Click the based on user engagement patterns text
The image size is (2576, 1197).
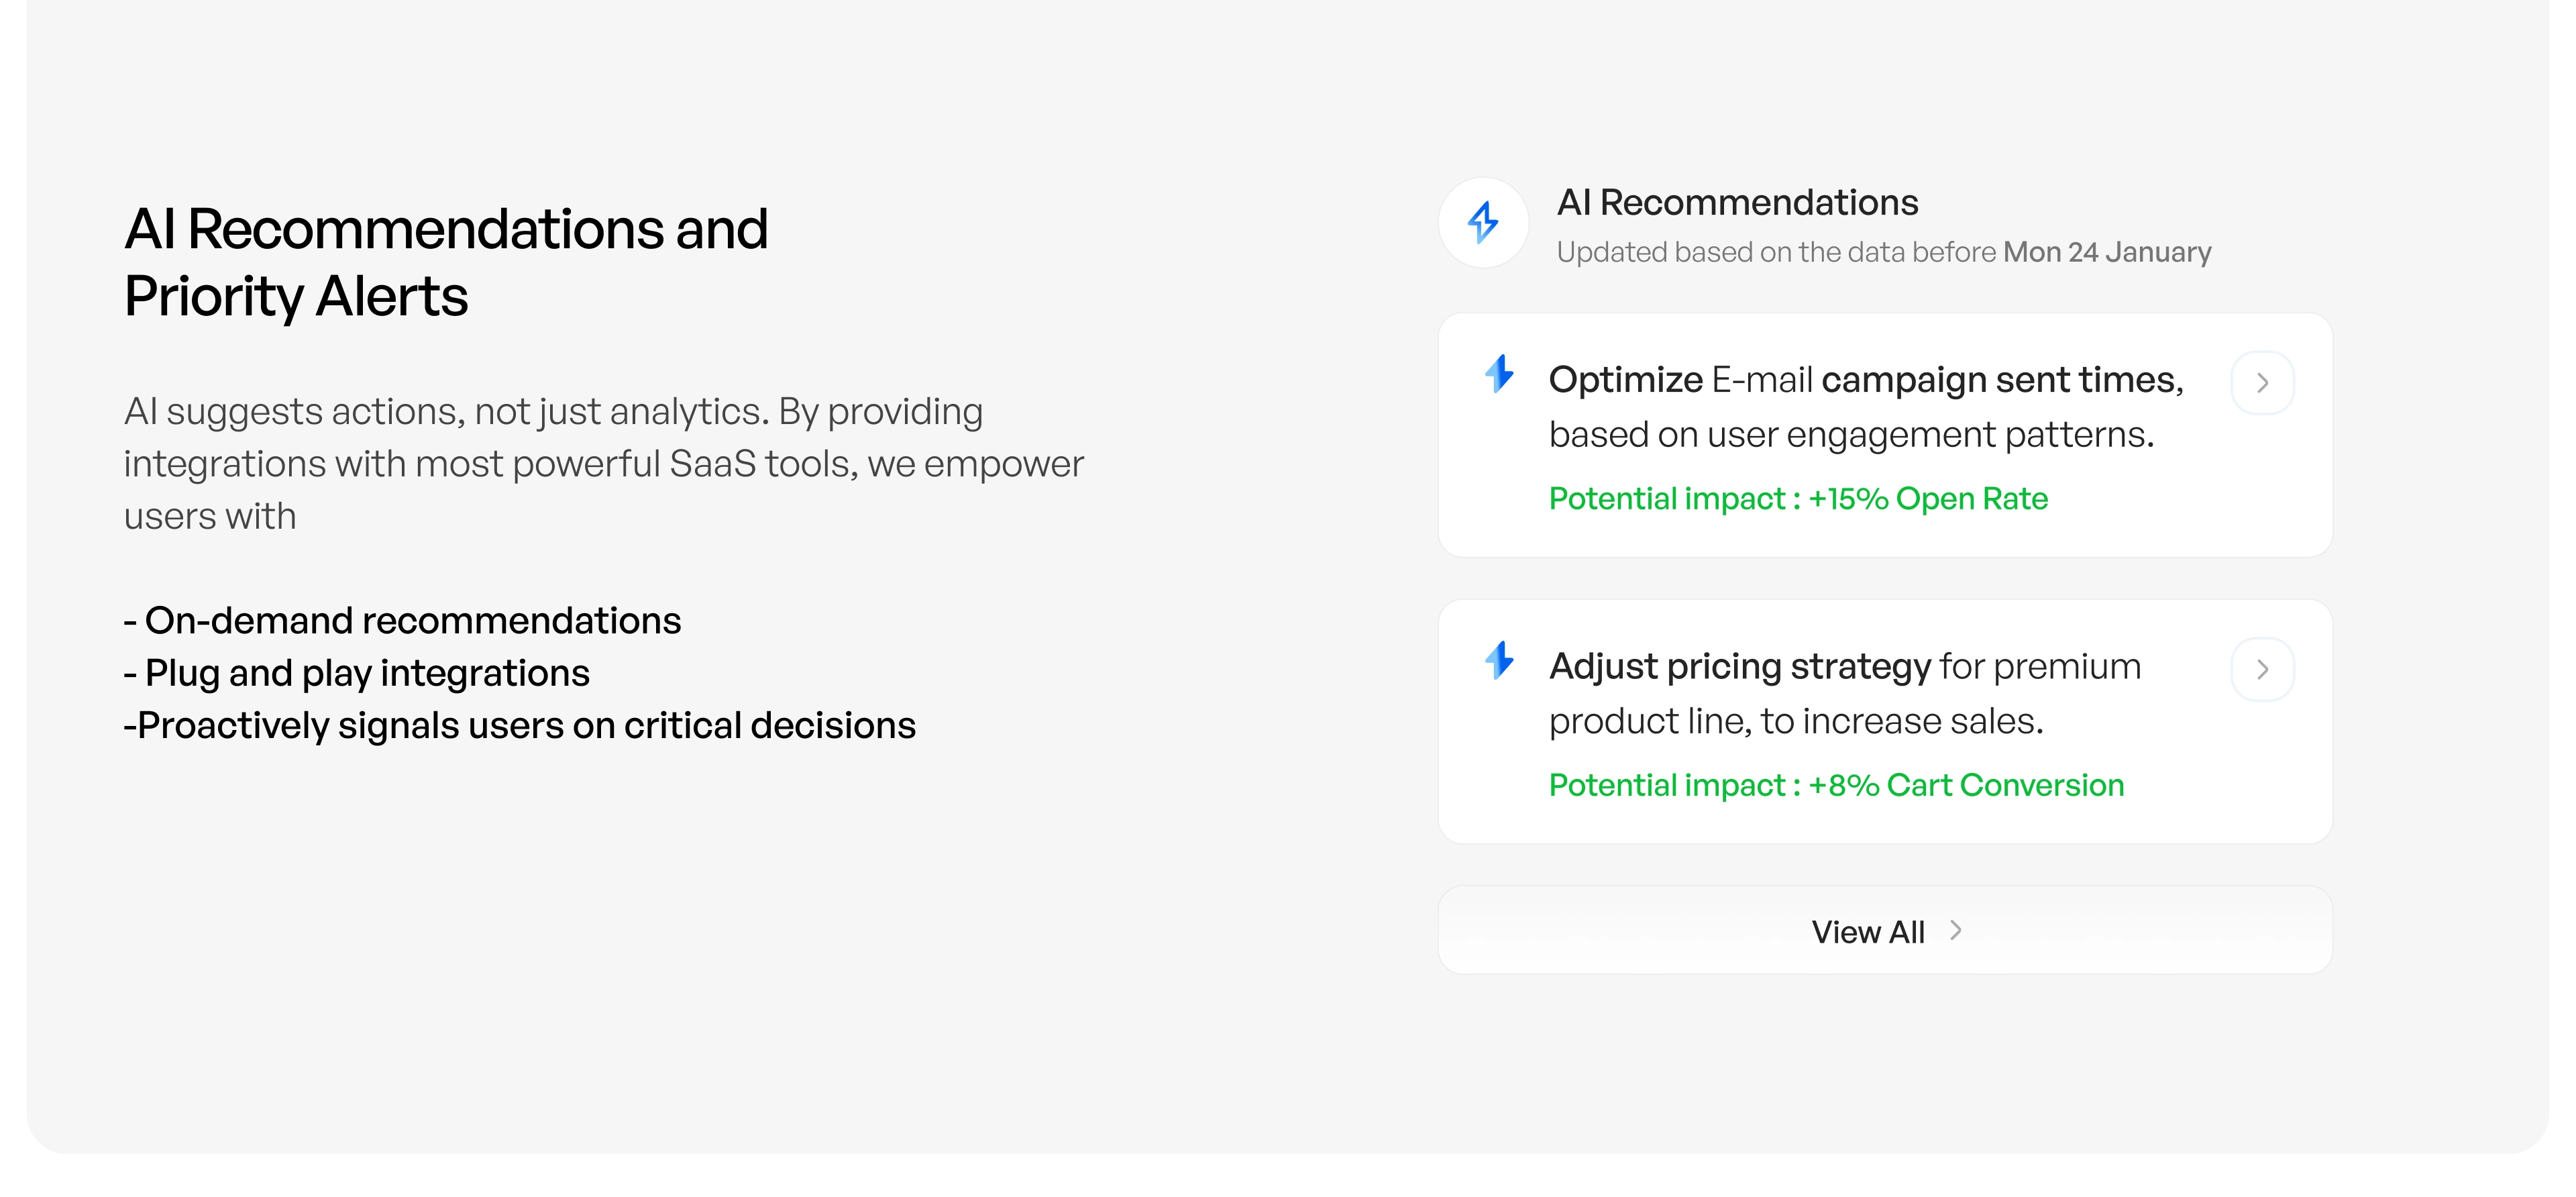(1851, 435)
